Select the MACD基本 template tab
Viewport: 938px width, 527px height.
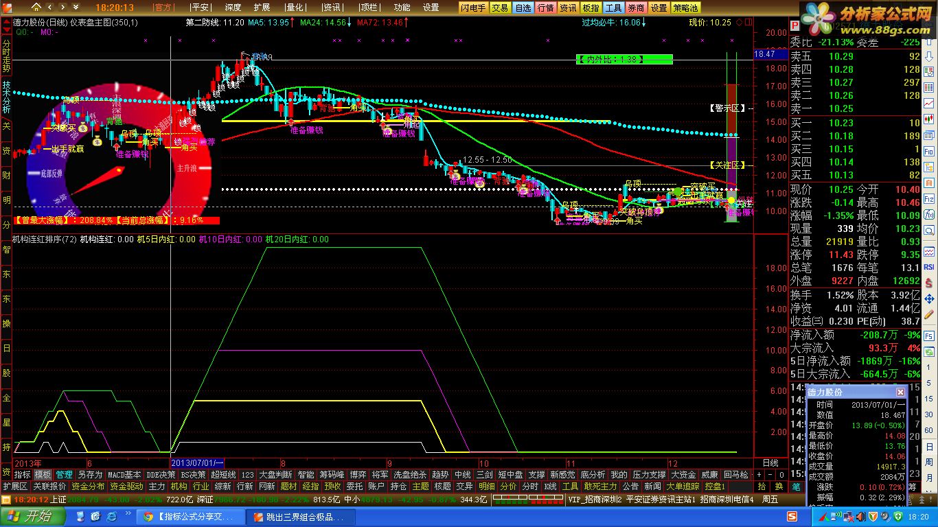tap(124, 474)
